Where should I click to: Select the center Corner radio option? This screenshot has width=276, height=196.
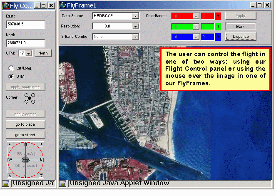click(x=29, y=98)
